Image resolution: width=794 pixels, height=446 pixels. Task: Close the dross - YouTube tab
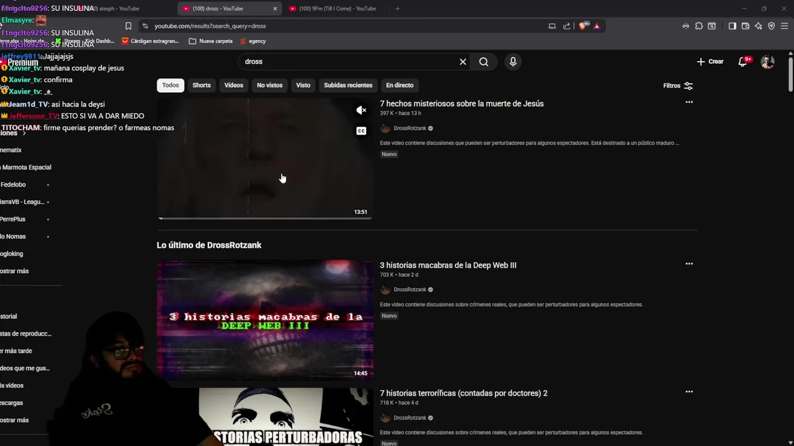point(275,9)
